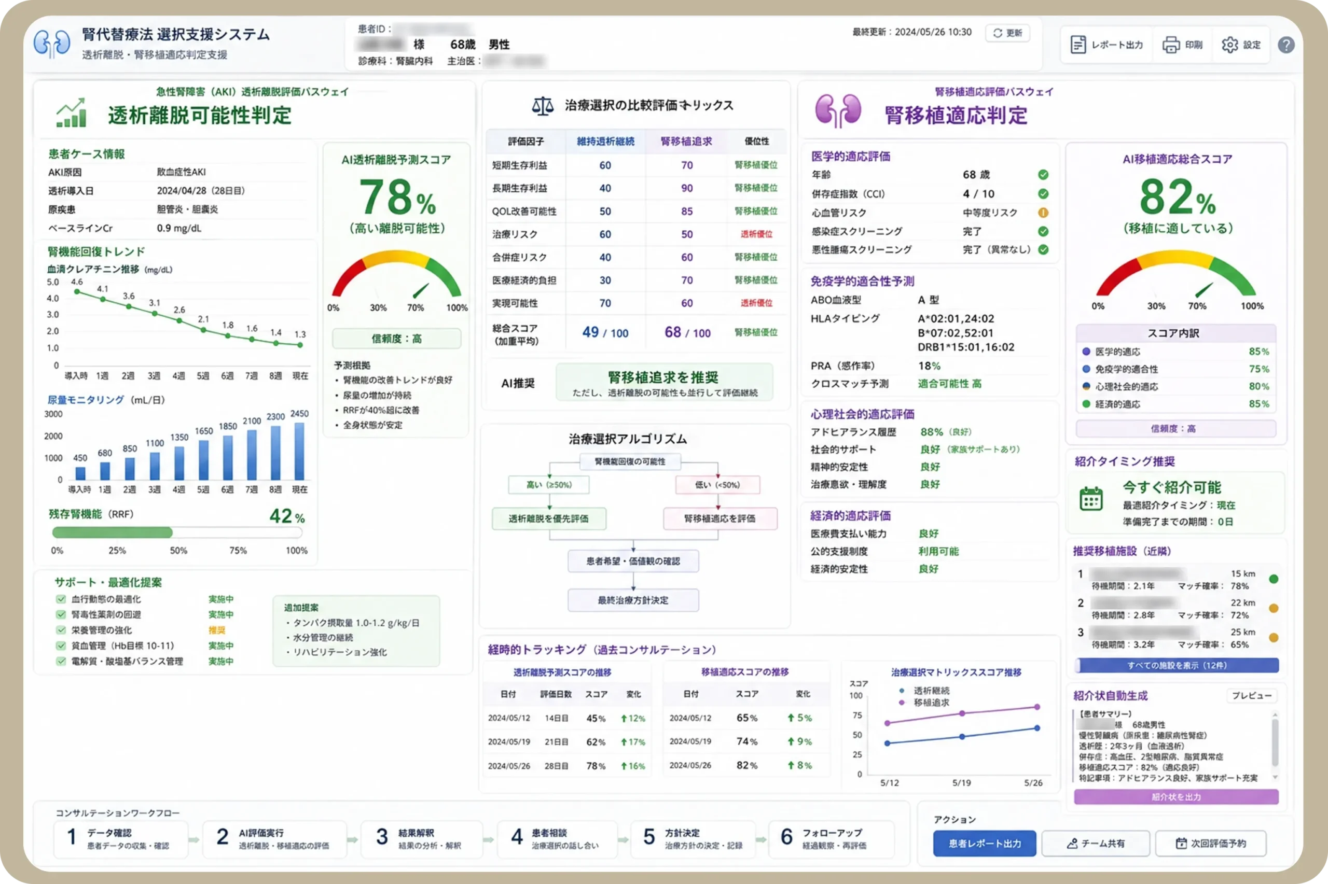Toggle 腎毒性薬剤の回避 checkbox
Image resolution: width=1328 pixels, height=884 pixels.
tap(60, 614)
